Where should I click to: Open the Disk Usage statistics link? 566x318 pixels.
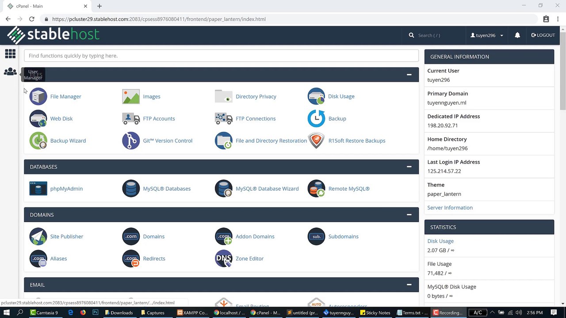440,241
